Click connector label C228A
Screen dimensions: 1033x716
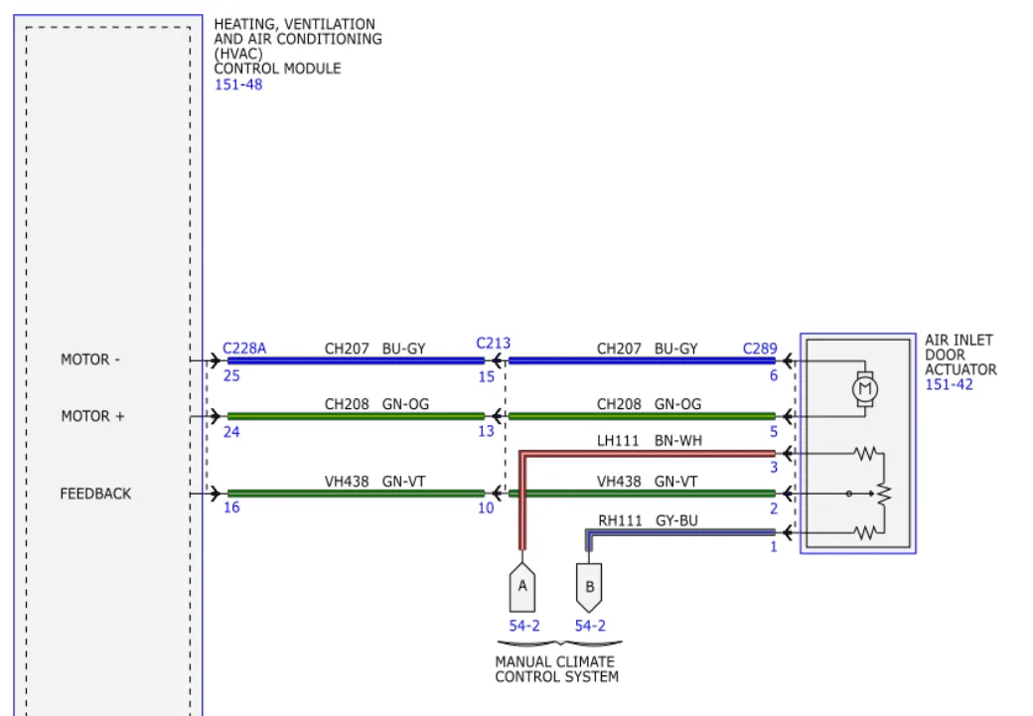coord(243,348)
